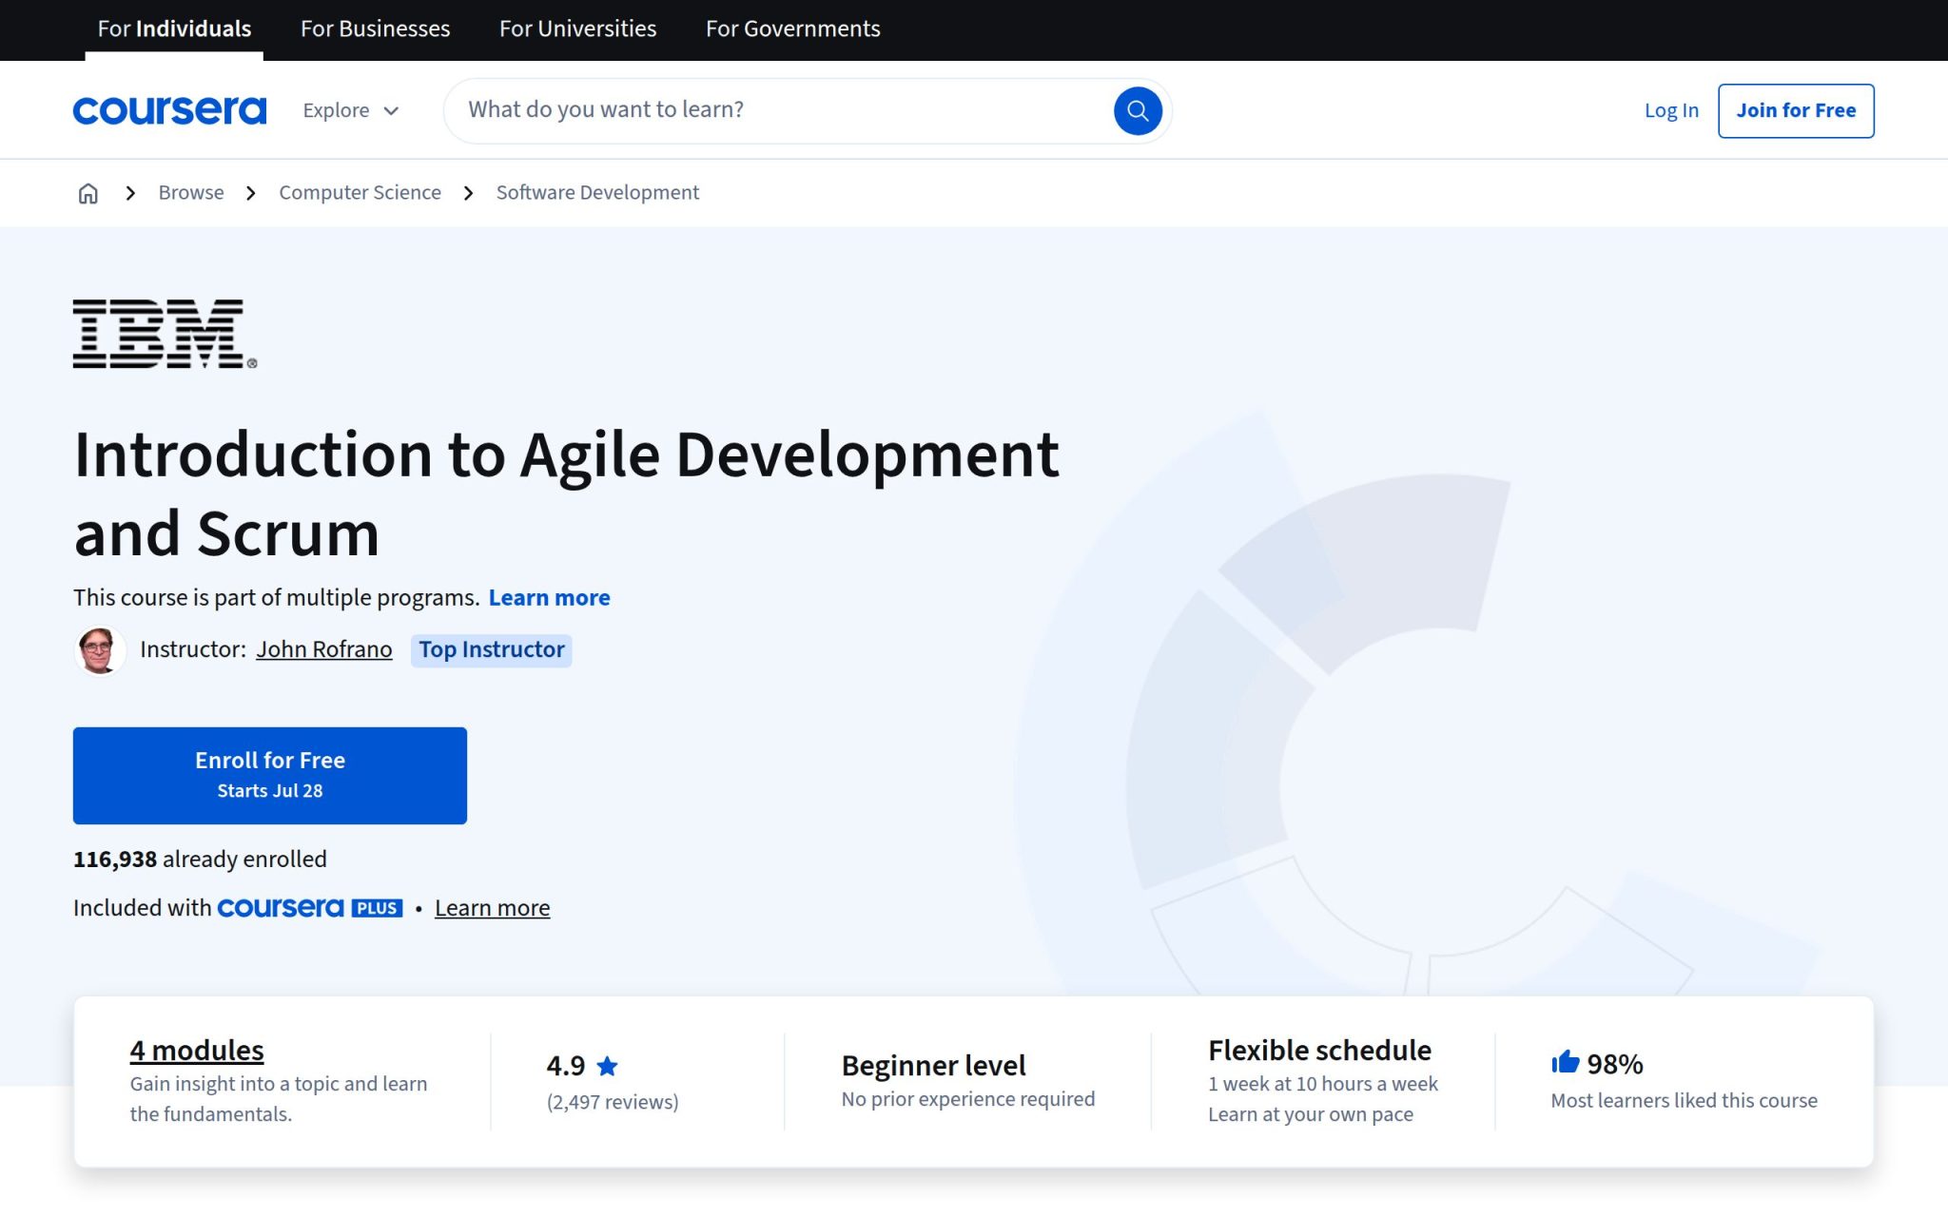Click the Log In link
The height and width of the screenshot is (1217, 1948).
coord(1671,110)
